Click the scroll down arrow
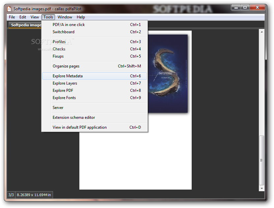This screenshot has width=274, height=208. coord(261,189)
